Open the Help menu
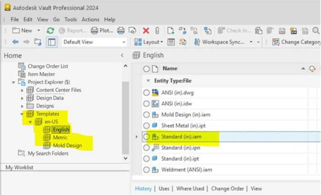 (x=110, y=19)
